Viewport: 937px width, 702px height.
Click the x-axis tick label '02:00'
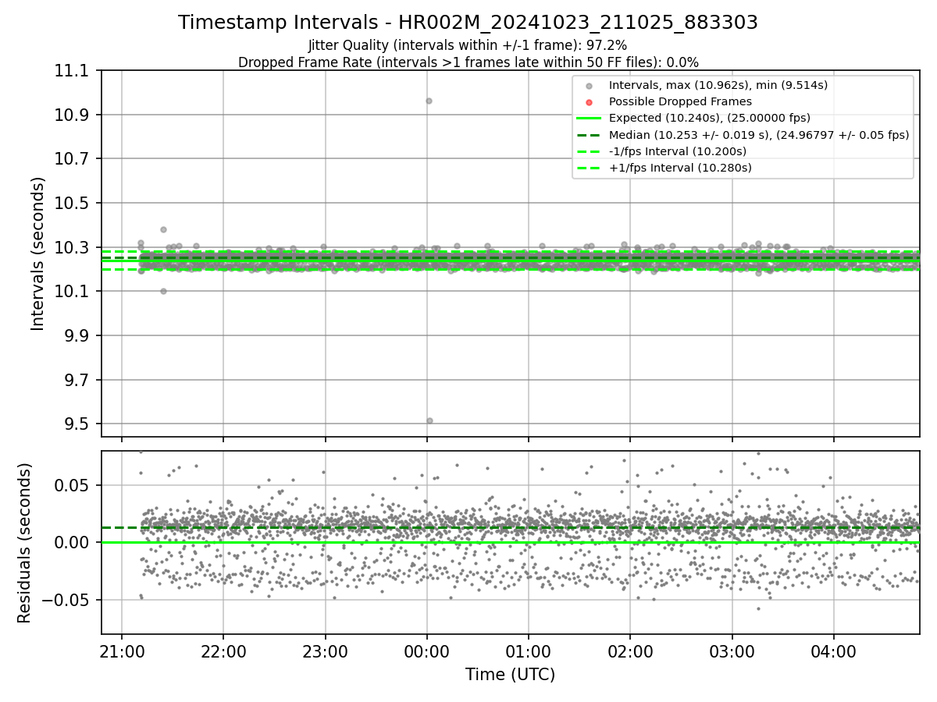630,651
